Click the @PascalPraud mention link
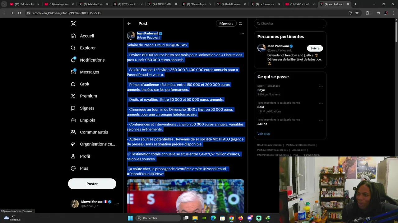The height and width of the screenshot is (223, 398). pos(214,169)
